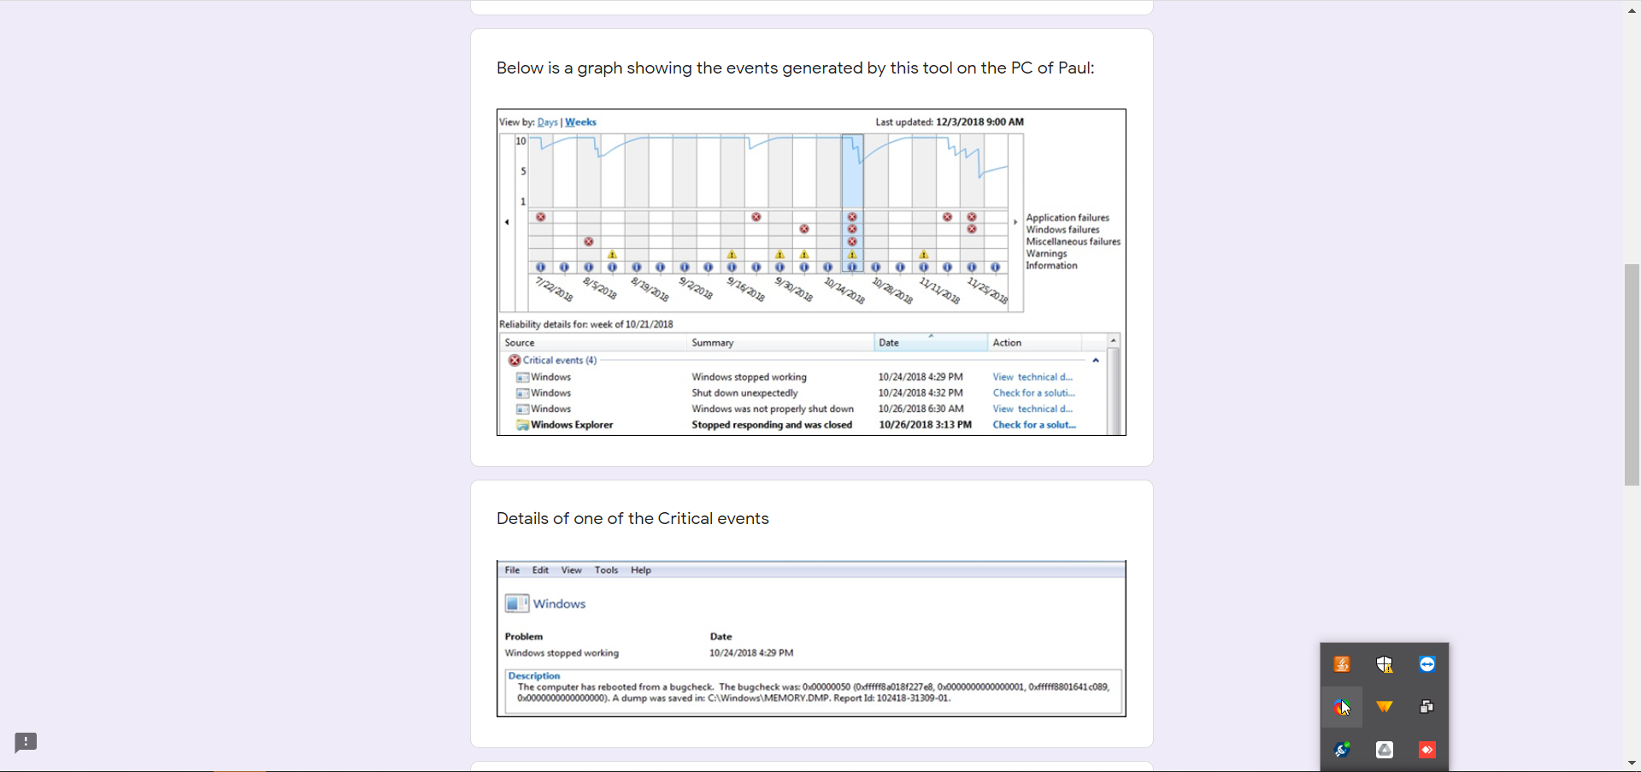Viewport: 1641px width, 772px height.
Task: Open the Tools menu in the event details window
Action: [x=606, y=569]
